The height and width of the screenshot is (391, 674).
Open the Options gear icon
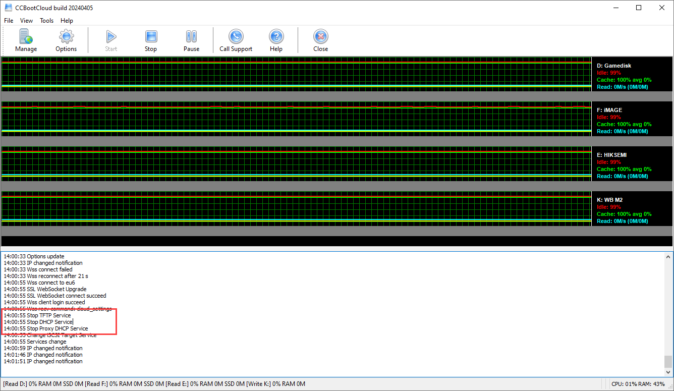coord(66,37)
